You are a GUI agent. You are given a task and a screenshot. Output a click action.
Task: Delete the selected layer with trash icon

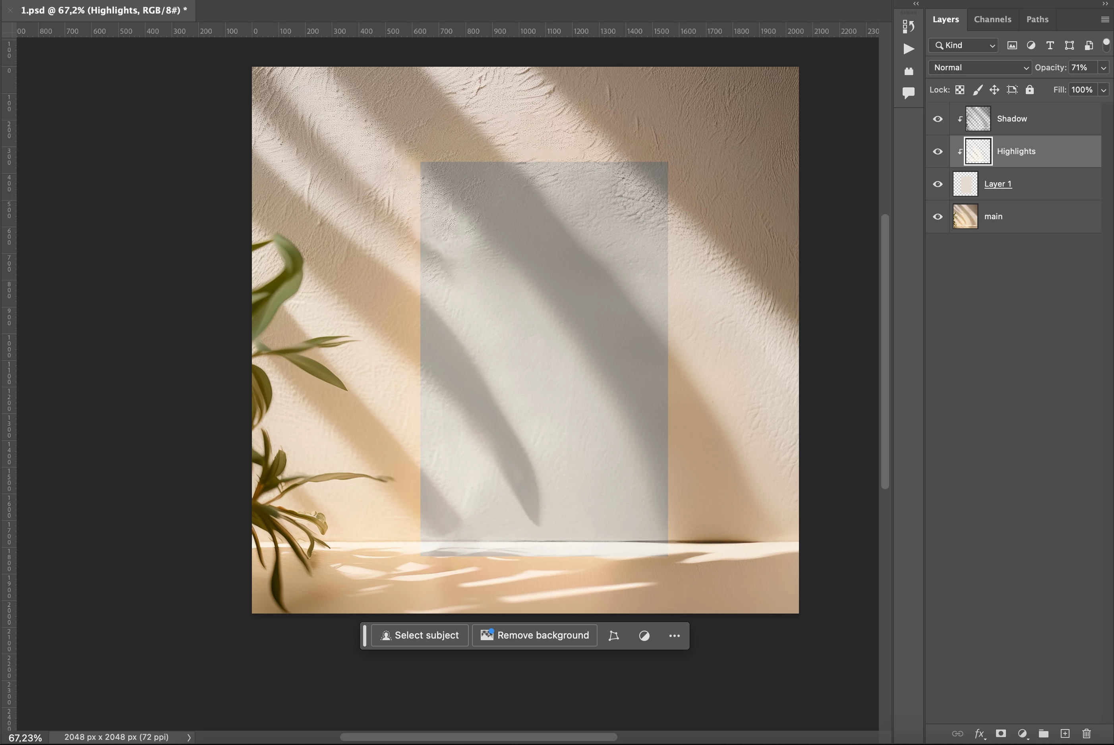pyautogui.click(x=1087, y=733)
